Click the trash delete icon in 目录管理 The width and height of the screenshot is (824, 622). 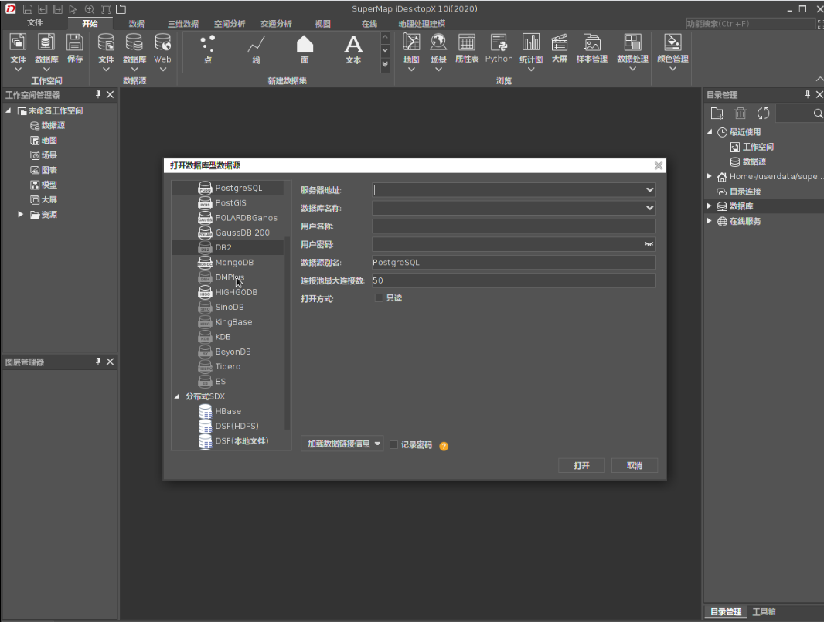pos(740,113)
